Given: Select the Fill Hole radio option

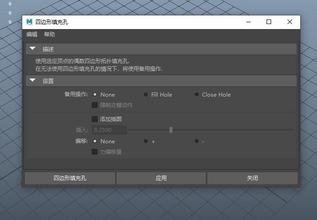Looking at the screenshot, I should click(x=146, y=95).
